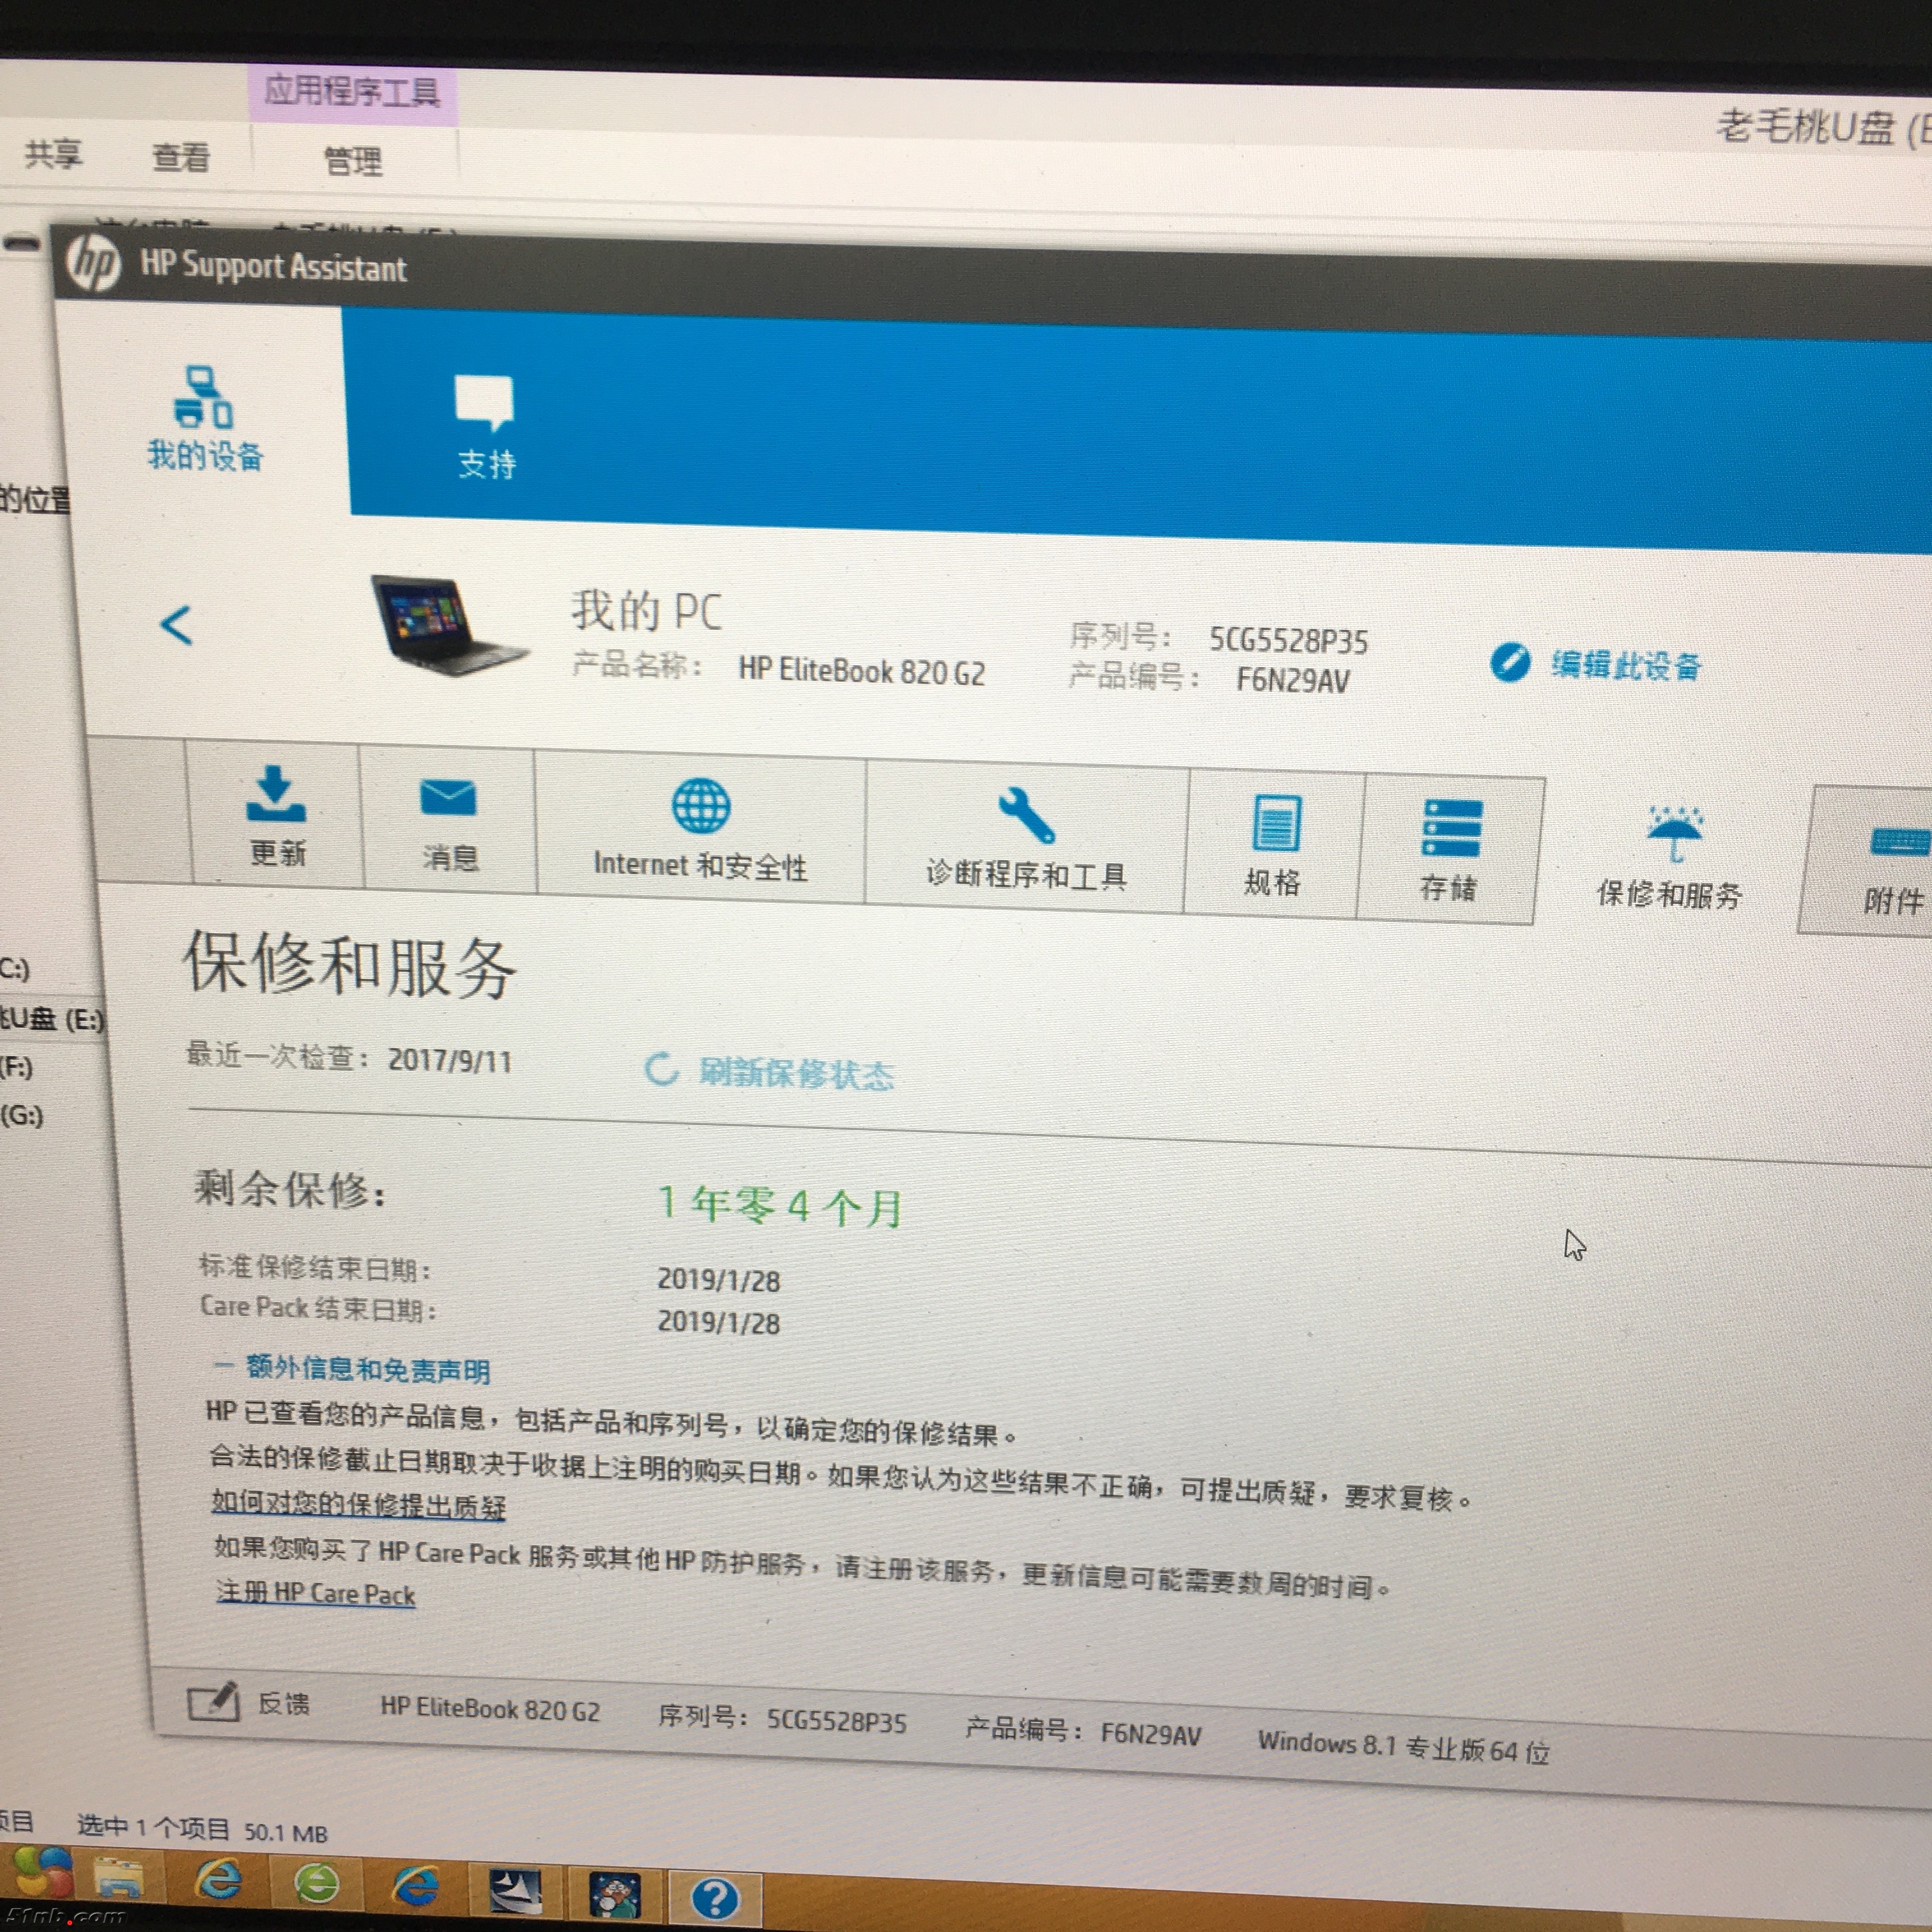Select the (G:) drive in Explorer sidebar
The width and height of the screenshot is (1932, 1932).
pos(22,1116)
